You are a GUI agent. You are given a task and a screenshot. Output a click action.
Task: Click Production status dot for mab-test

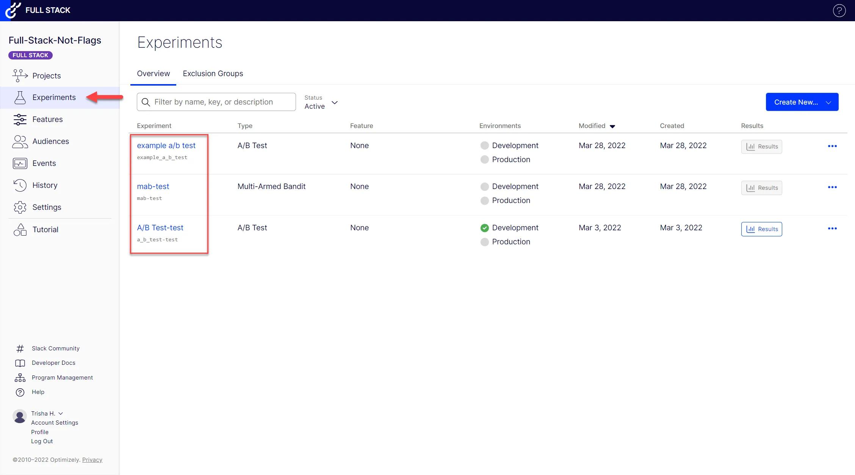[x=484, y=201]
